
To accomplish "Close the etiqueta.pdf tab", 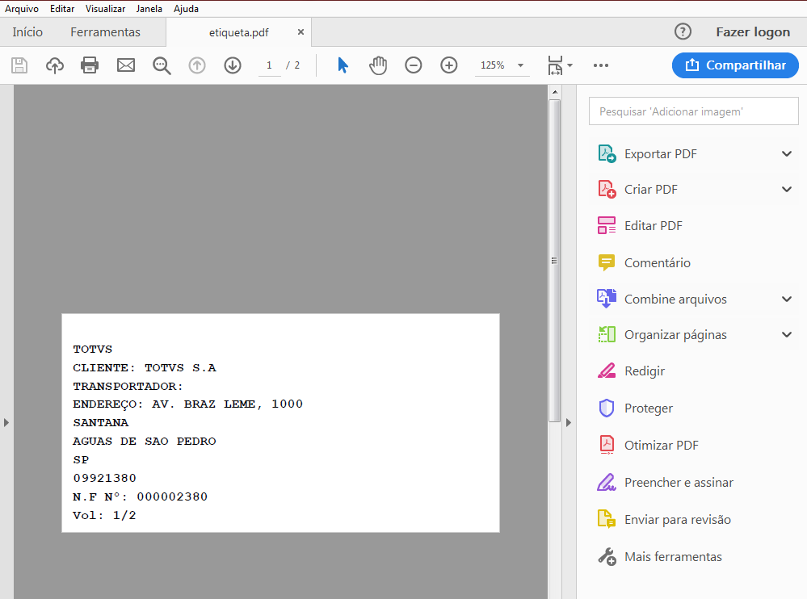I will point(301,31).
